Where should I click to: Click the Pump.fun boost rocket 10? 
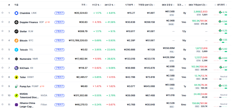tap(42, 86)
